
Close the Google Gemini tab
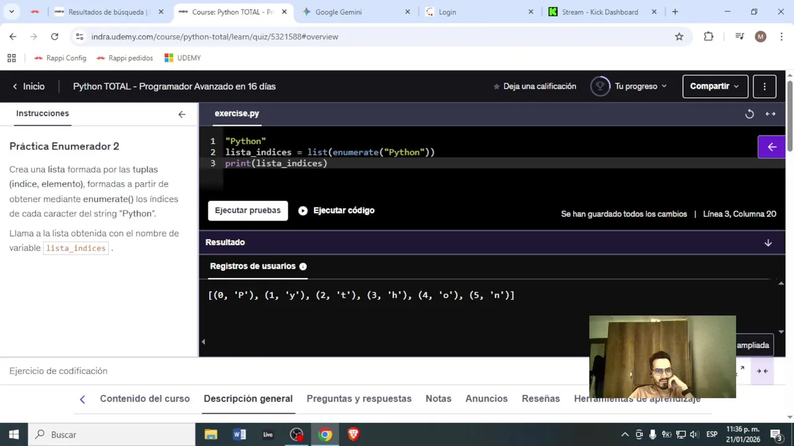(x=408, y=12)
